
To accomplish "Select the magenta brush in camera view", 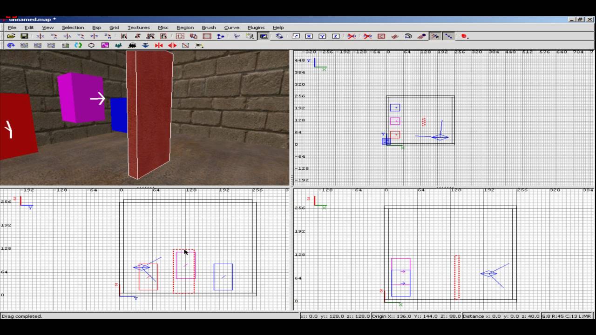I will coord(81,97).
